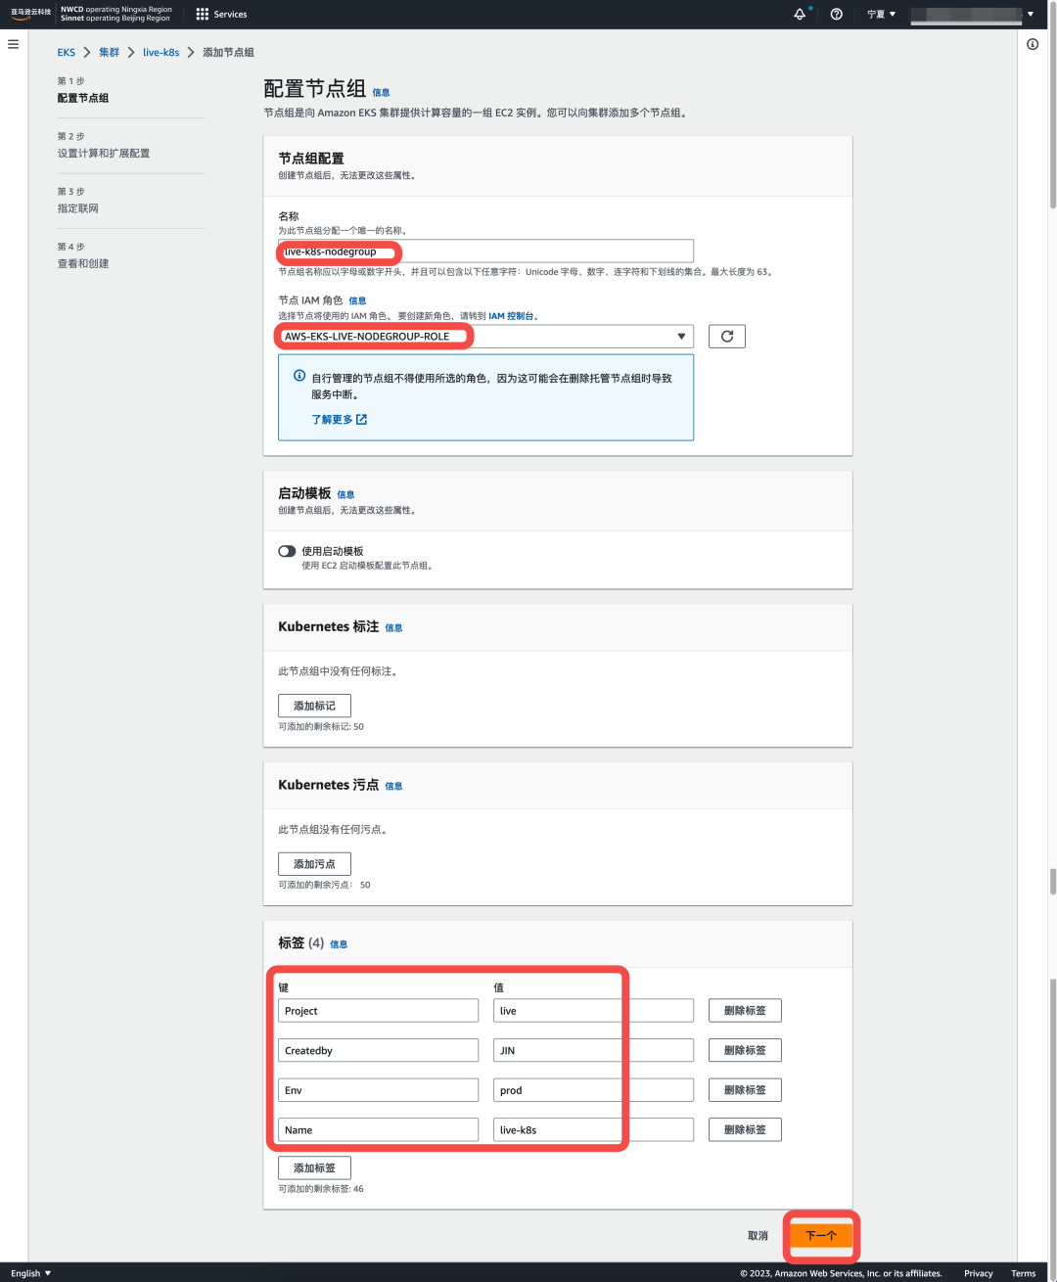Open IAM 控制台 link

511,316
